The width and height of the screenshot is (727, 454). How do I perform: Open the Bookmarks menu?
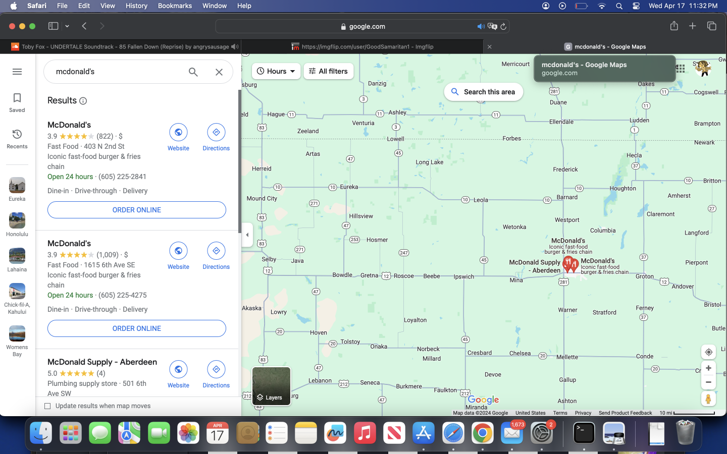[175, 6]
